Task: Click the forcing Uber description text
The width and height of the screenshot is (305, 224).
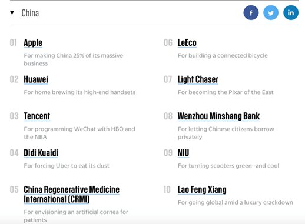Action: [67, 166]
